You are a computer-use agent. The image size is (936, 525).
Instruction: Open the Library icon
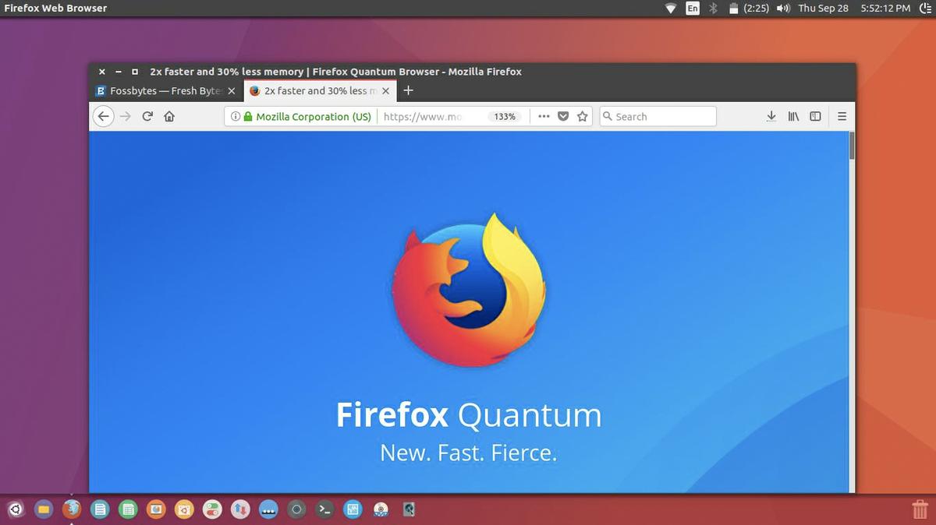[x=793, y=117]
